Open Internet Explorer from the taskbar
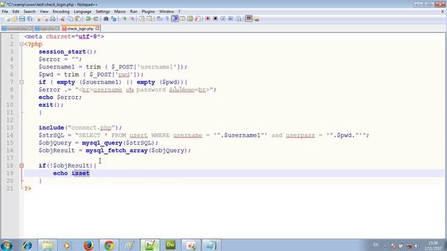Image resolution: width=447 pixels, height=251 pixels. pos(27,245)
